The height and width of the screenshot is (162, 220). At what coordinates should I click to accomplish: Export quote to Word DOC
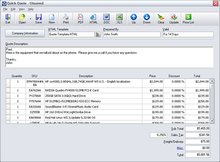pos(106,19)
